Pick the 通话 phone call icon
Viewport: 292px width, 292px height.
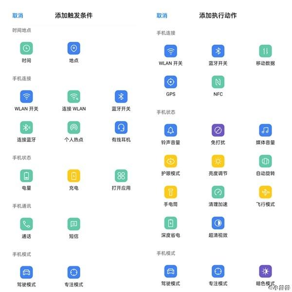(x=26, y=224)
